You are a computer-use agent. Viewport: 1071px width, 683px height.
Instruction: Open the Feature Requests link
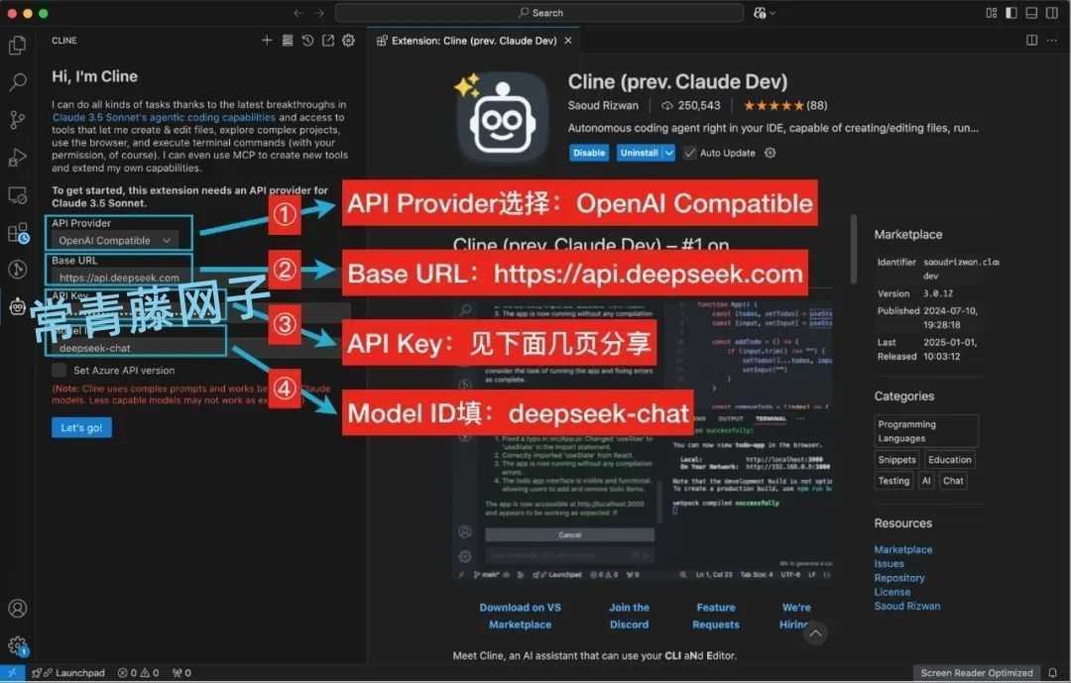(x=716, y=616)
